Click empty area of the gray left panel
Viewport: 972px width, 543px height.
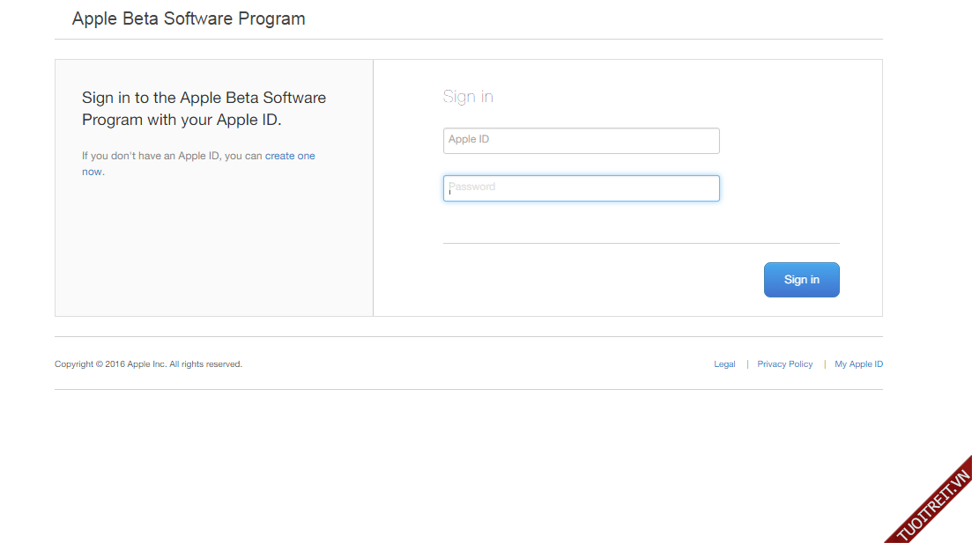point(213,251)
